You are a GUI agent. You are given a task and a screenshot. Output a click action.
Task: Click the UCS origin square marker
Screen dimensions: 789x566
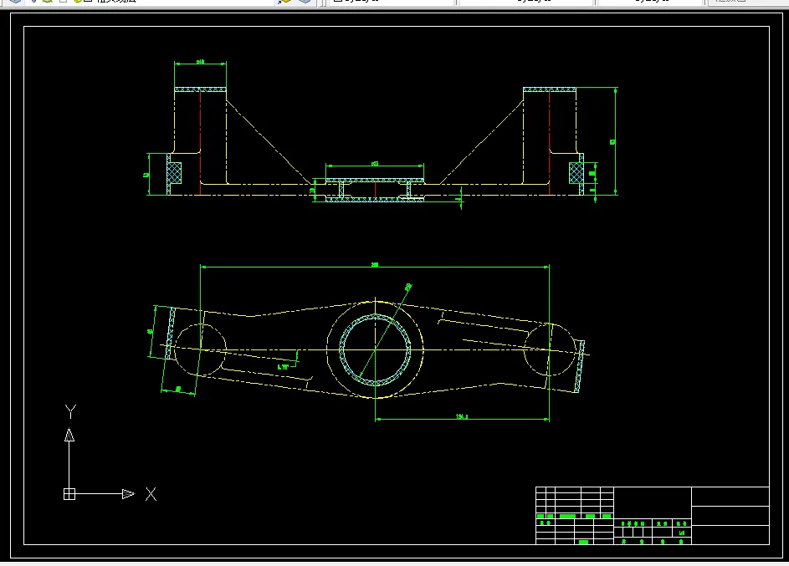tap(69, 494)
